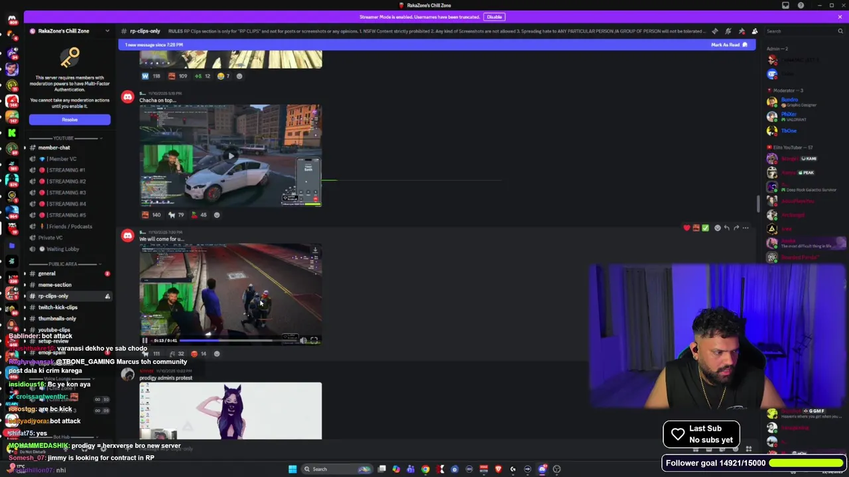Add green checkmark reaction on hovered message
The image size is (849, 477).
tap(705, 228)
